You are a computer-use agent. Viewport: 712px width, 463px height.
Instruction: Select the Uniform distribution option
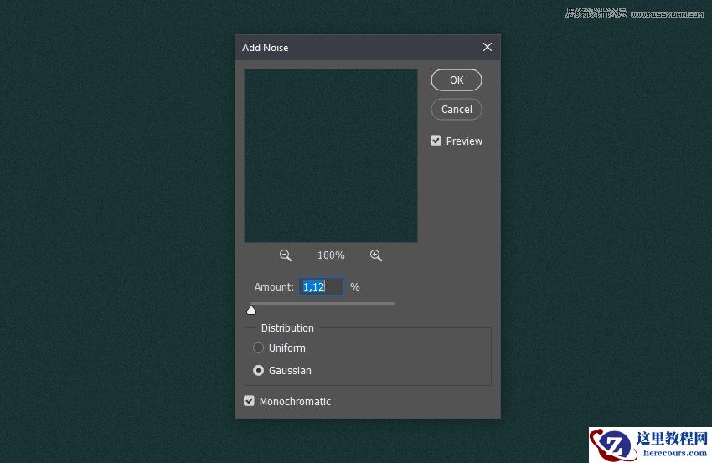pos(258,347)
